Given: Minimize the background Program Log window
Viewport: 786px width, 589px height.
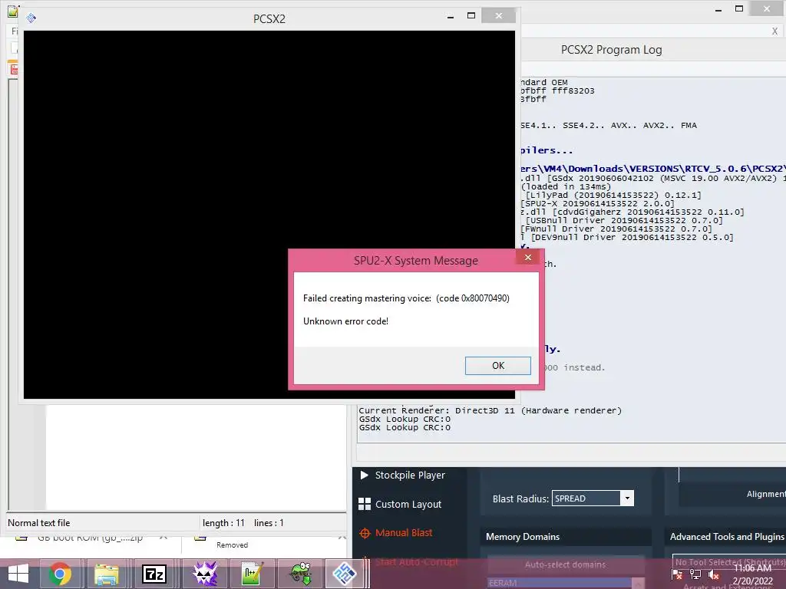Looking at the screenshot, I should 718,9.
